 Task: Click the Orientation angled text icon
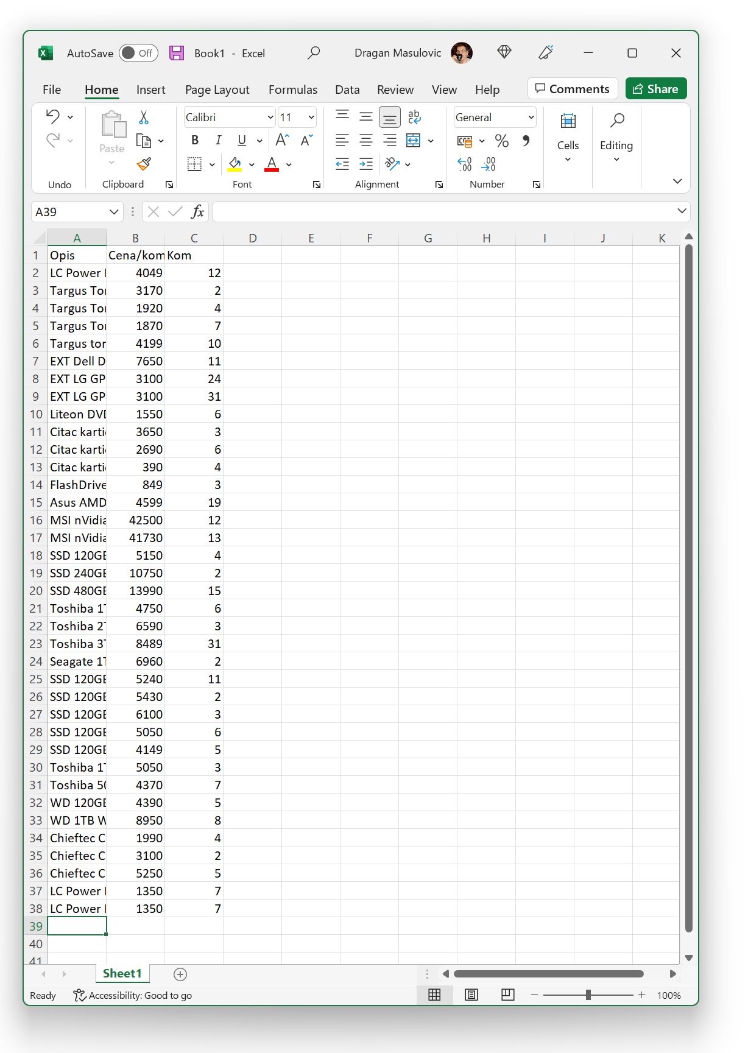[x=392, y=164]
